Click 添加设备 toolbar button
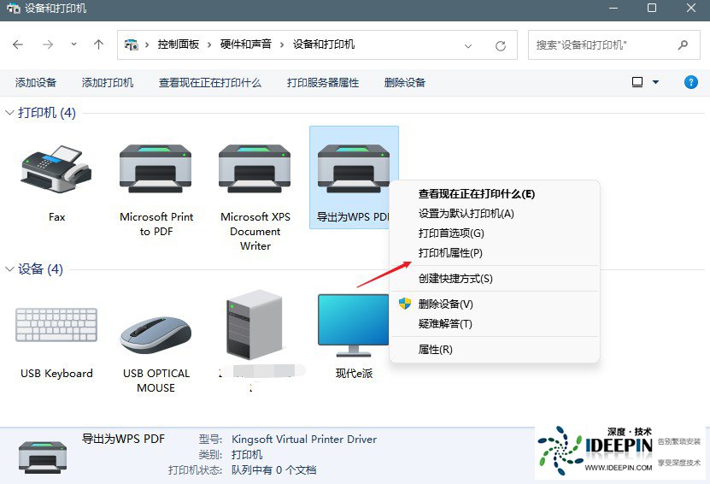Image resolution: width=710 pixels, height=484 pixels. tap(36, 82)
